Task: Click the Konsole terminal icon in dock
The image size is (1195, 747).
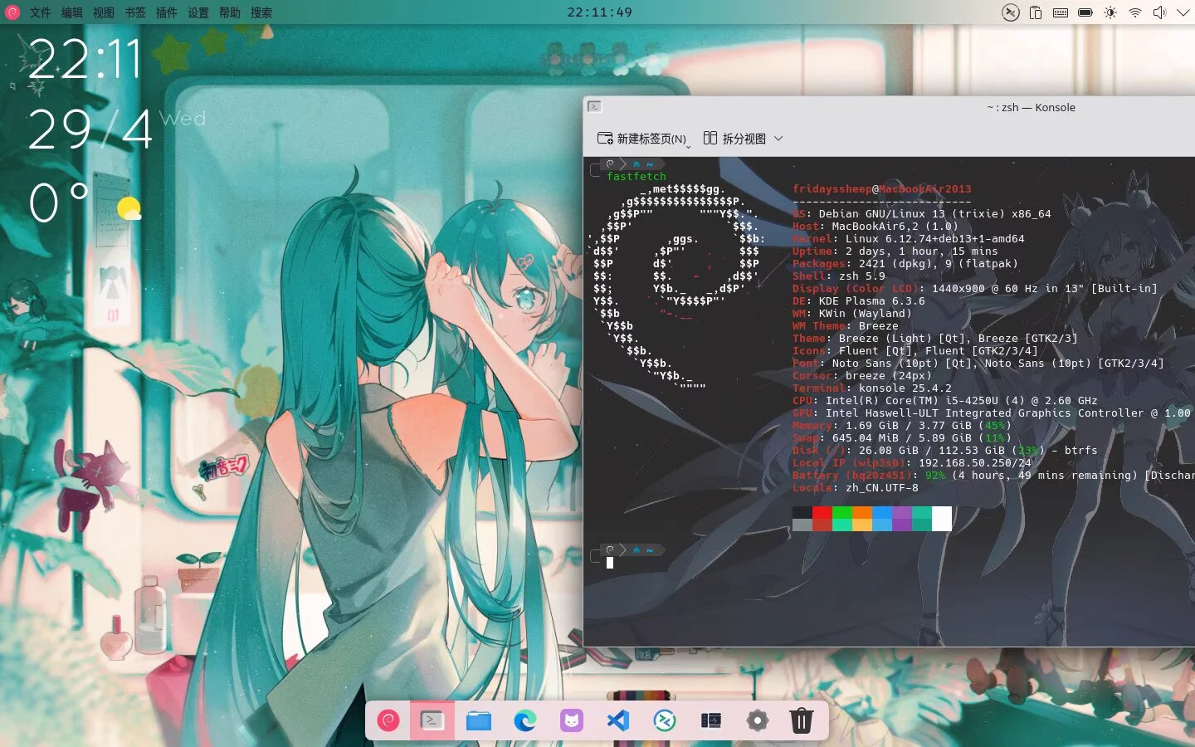Action: coord(432,720)
